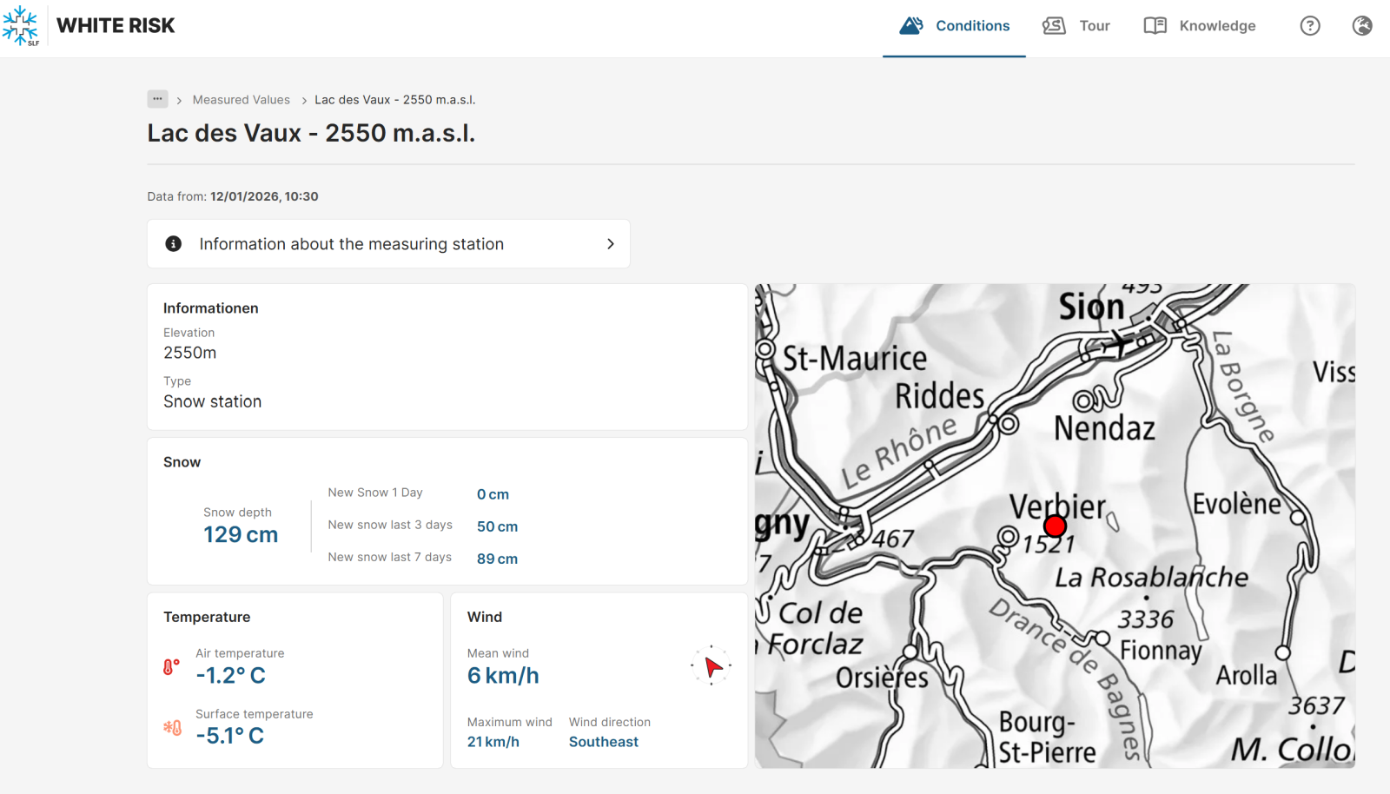Viewport: 1390px width, 794px height.
Task: Click the Tour map icon
Action: tap(1054, 26)
